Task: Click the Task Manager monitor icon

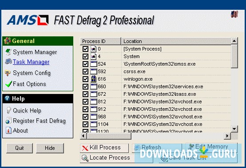Action: (8, 62)
